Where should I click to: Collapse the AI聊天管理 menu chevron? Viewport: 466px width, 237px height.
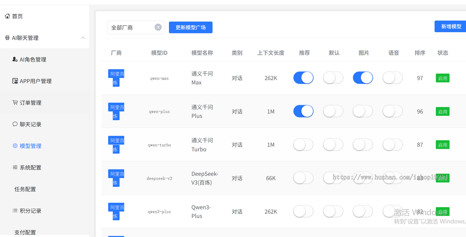pyautogui.click(x=83, y=38)
